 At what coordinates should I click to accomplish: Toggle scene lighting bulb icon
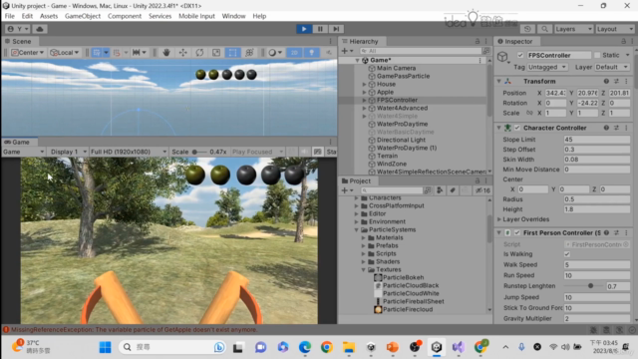click(x=311, y=53)
